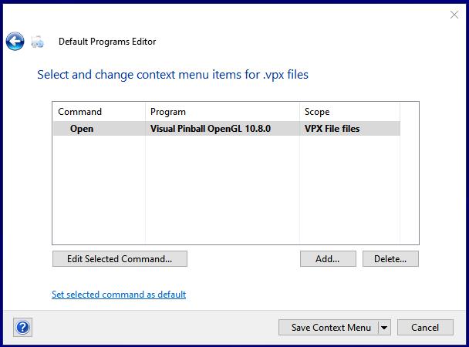
Task: Click the Delete... button
Action: 390,259
